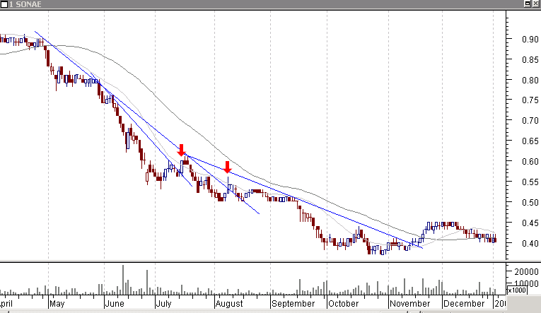Select the September label on the date axis

[293, 304]
